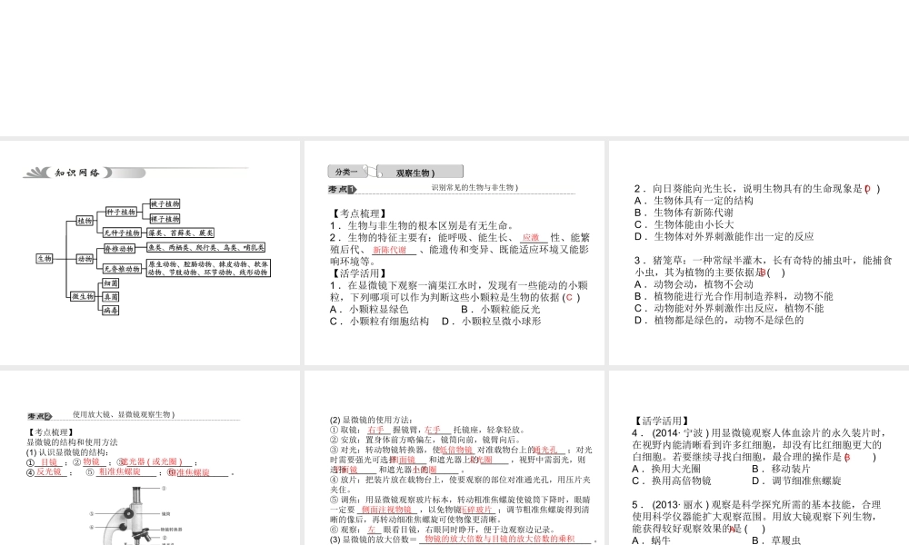909x545 pixels.
Task: Click the red answer 右手 in step ①
Action: (x=375, y=430)
